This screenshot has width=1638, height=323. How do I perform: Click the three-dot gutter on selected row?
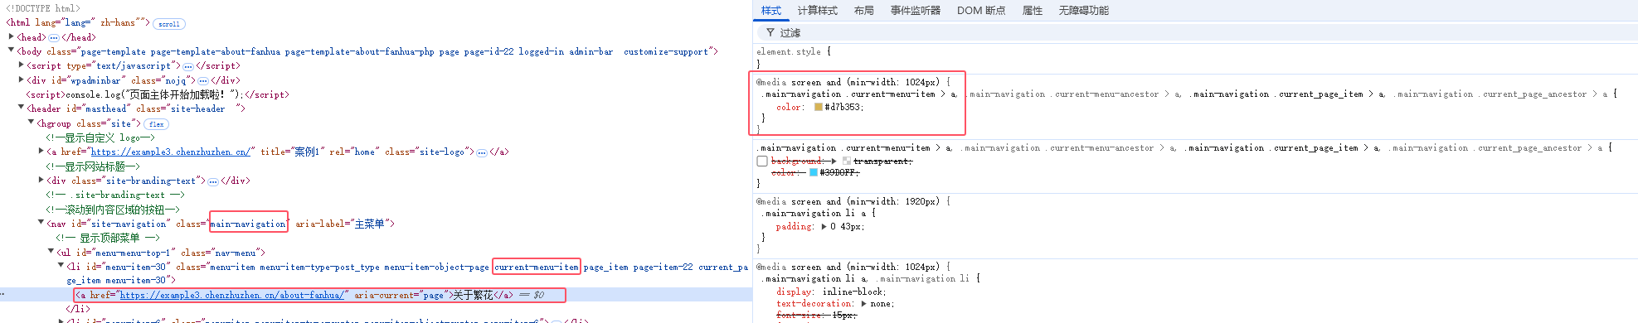tap(3, 295)
